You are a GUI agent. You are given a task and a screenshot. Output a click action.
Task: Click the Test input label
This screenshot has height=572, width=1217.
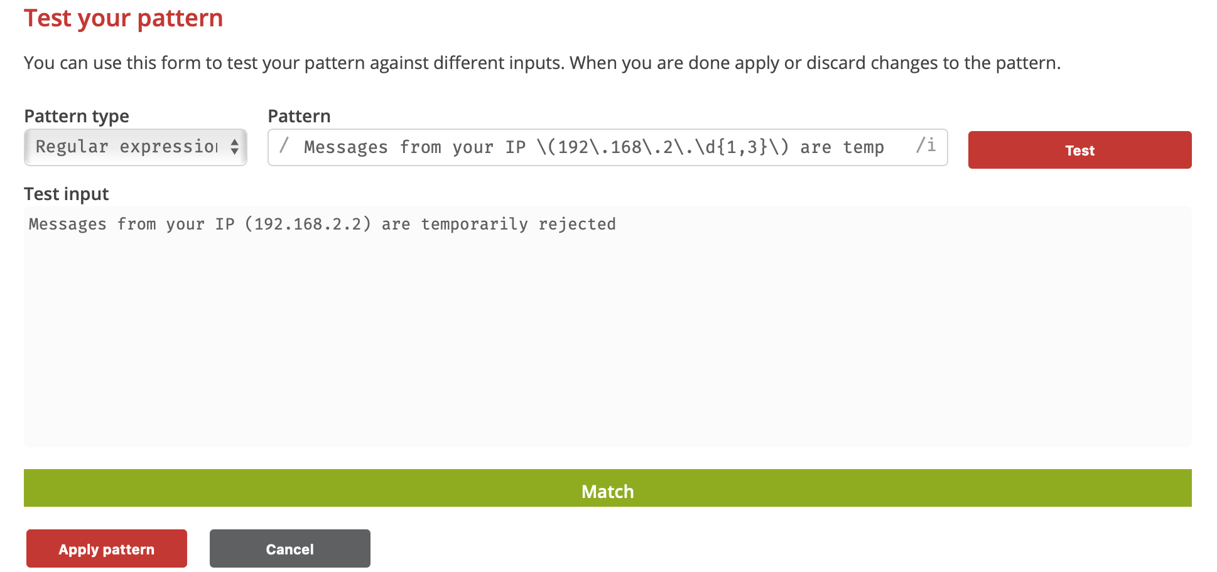point(66,194)
